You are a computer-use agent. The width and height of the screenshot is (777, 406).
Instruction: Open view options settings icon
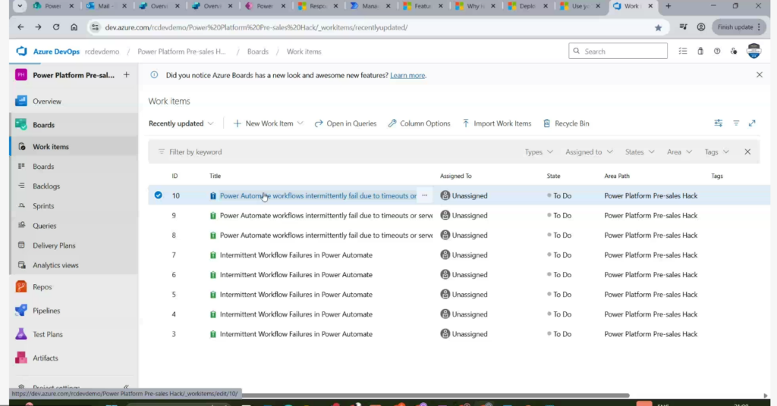pos(718,123)
